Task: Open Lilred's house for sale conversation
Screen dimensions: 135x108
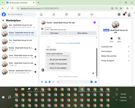Action: pyautogui.click(x=19, y=57)
